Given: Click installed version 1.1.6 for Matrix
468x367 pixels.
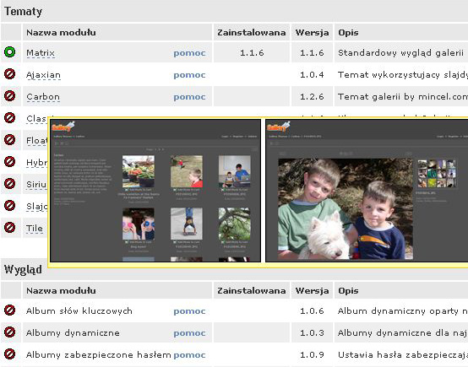Looking at the screenshot, I should pyautogui.click(x=252, y=53).
